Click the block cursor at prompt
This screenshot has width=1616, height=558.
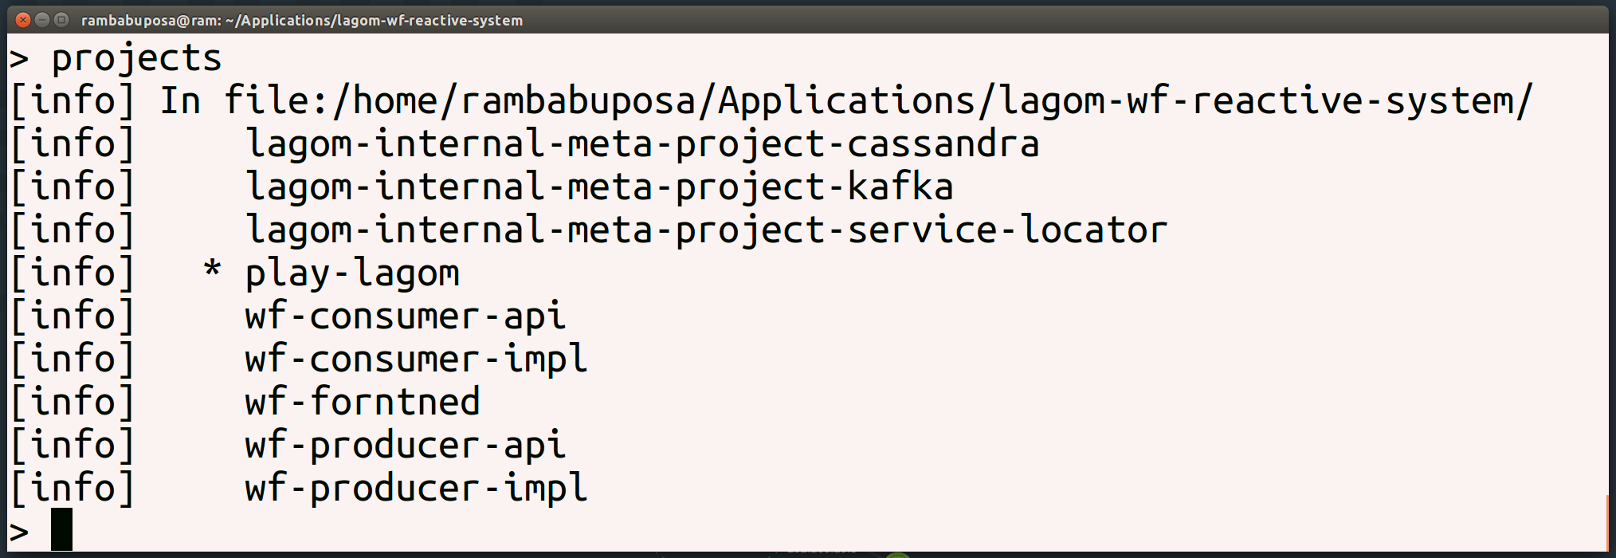(61, 529)
